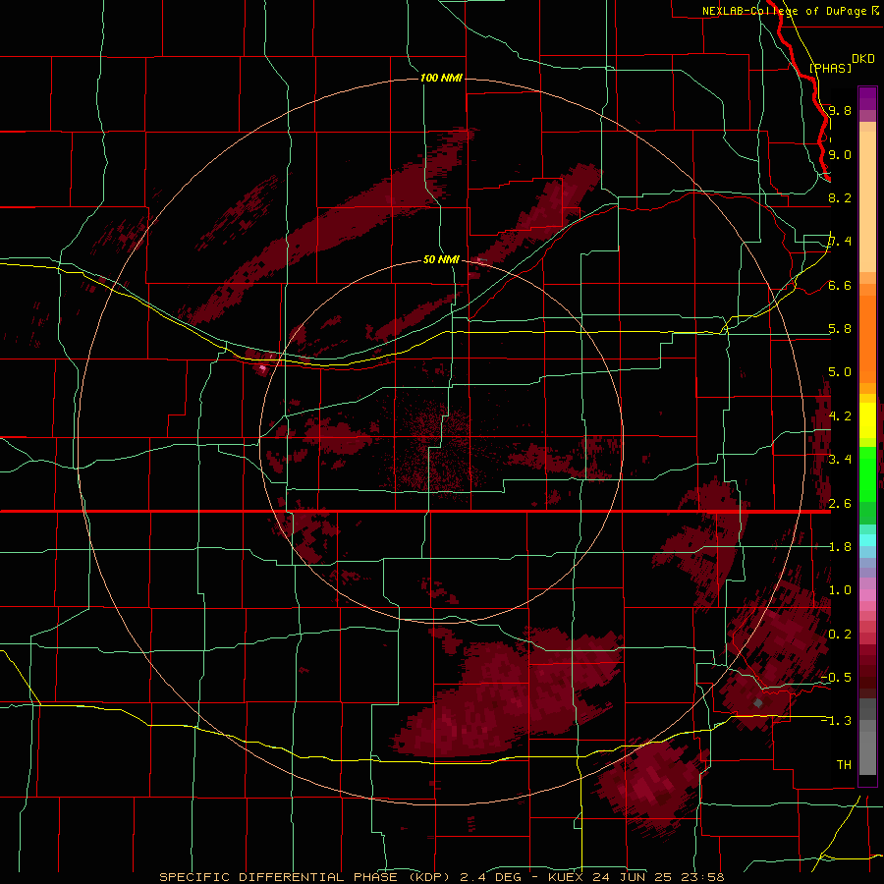884x884 pixels.
Task: Click the 6.6 legend value
Action: 840,285
